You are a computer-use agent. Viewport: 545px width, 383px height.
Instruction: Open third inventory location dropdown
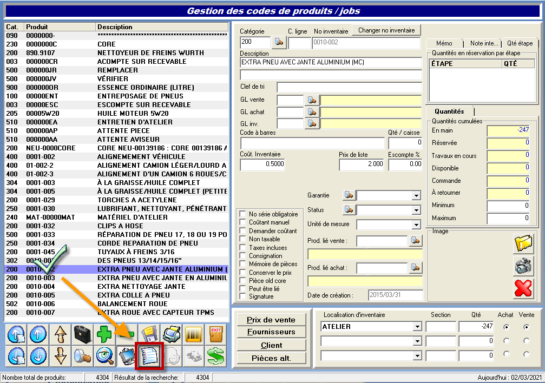coord(417,355)
